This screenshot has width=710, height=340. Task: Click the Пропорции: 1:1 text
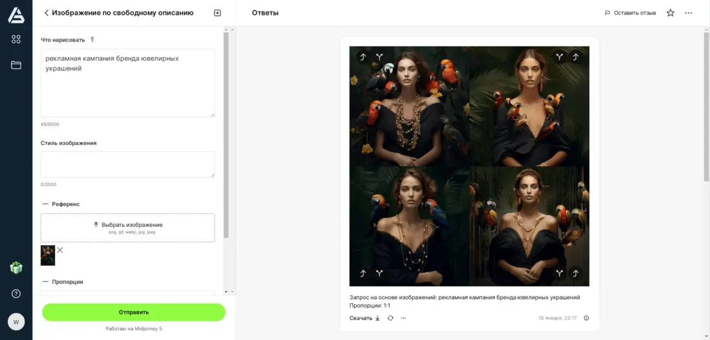tap(370, 306)
